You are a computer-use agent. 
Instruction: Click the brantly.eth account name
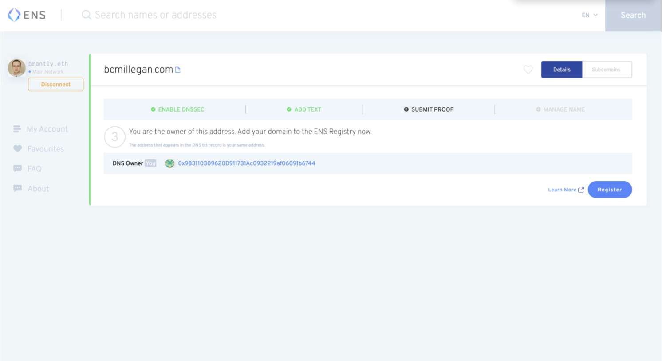(48, 64)
